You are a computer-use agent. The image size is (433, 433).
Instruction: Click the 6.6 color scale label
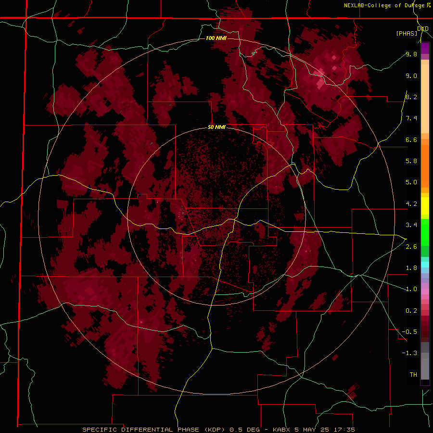pyautogui.click(x=411, y=140)
